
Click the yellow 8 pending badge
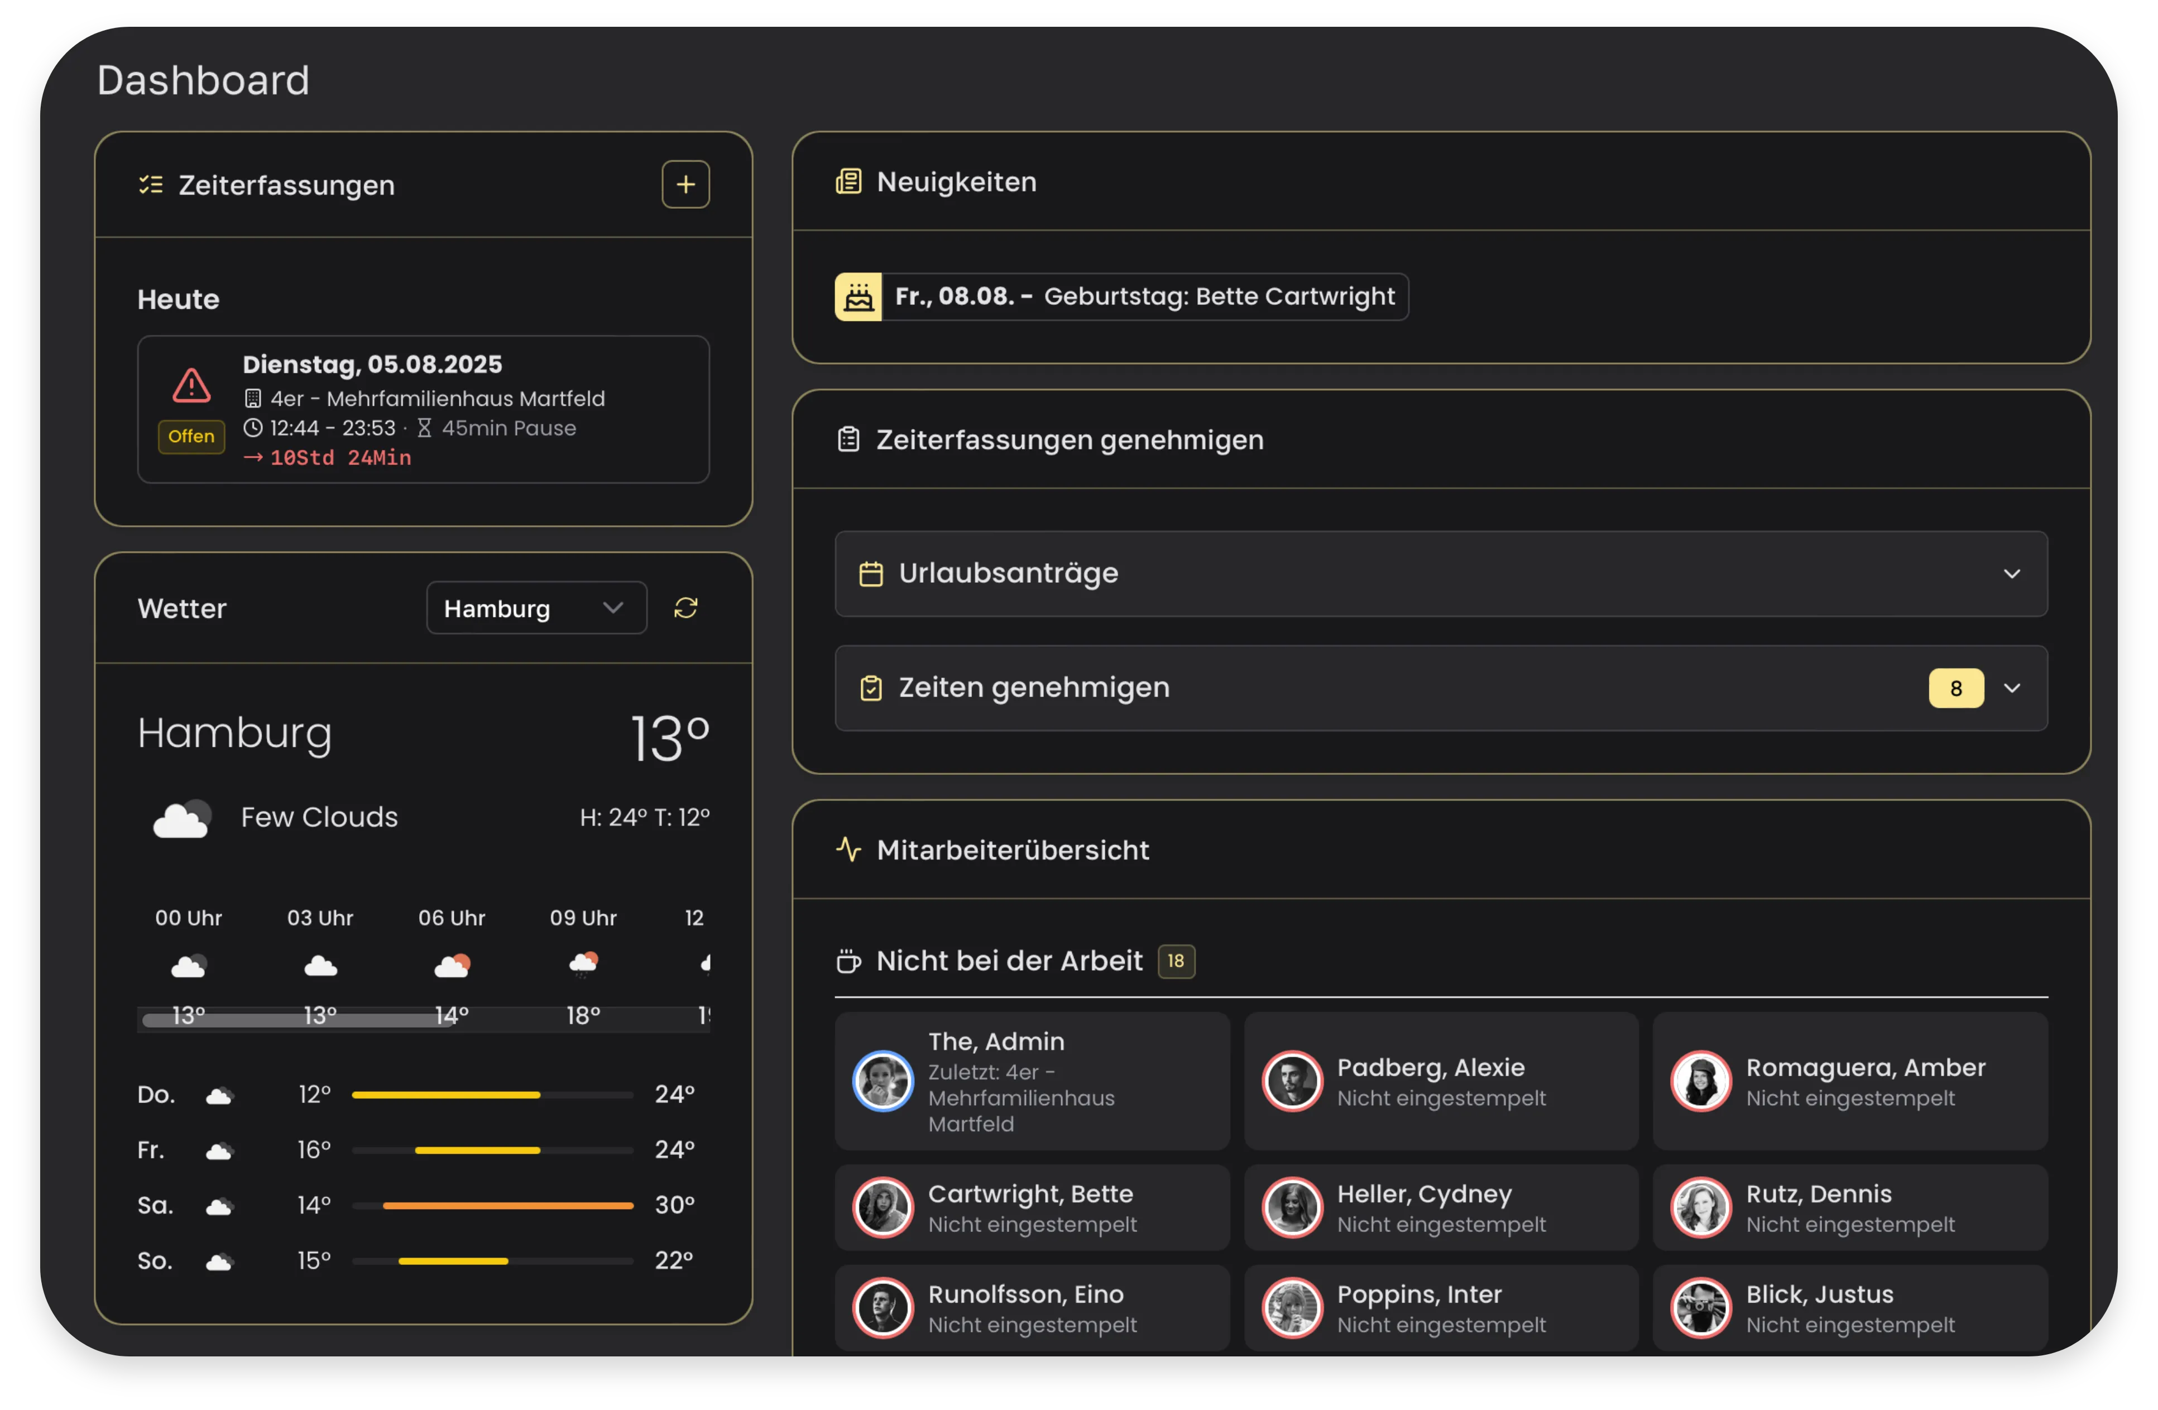coord(1956,688)
